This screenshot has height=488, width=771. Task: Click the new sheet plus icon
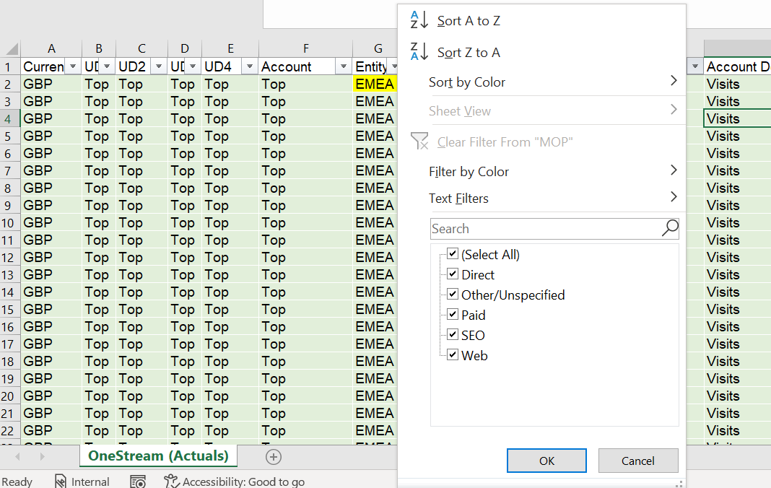click(x=274, y=457)
